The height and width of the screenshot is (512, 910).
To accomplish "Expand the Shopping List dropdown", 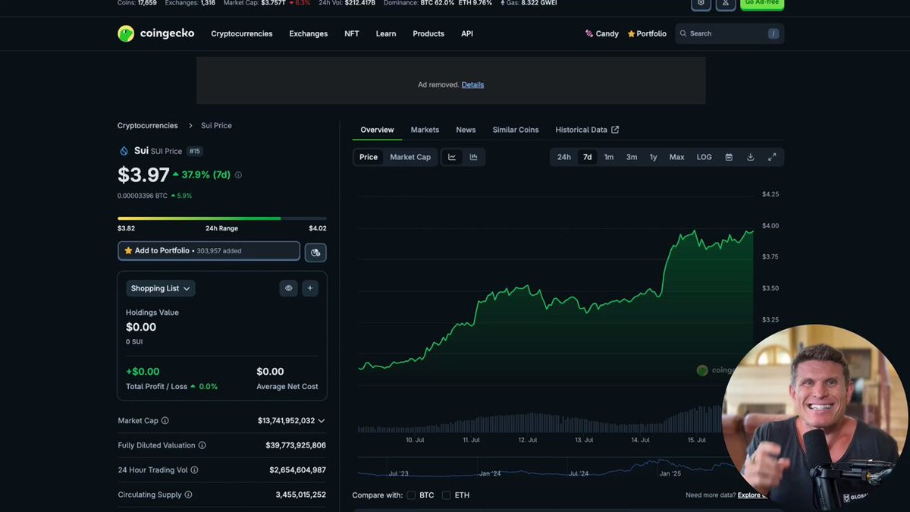I will pyautogui.click(x=160, y=288).
